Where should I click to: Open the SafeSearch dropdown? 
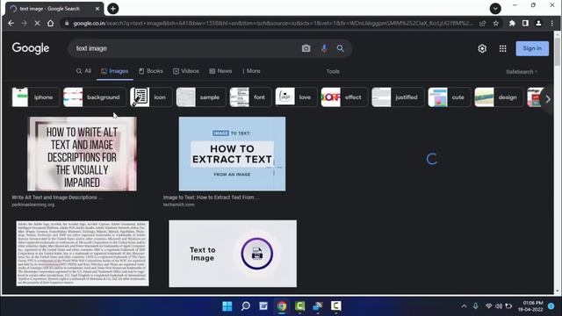[522, 72]
